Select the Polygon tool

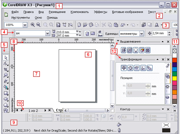(6, 105)
